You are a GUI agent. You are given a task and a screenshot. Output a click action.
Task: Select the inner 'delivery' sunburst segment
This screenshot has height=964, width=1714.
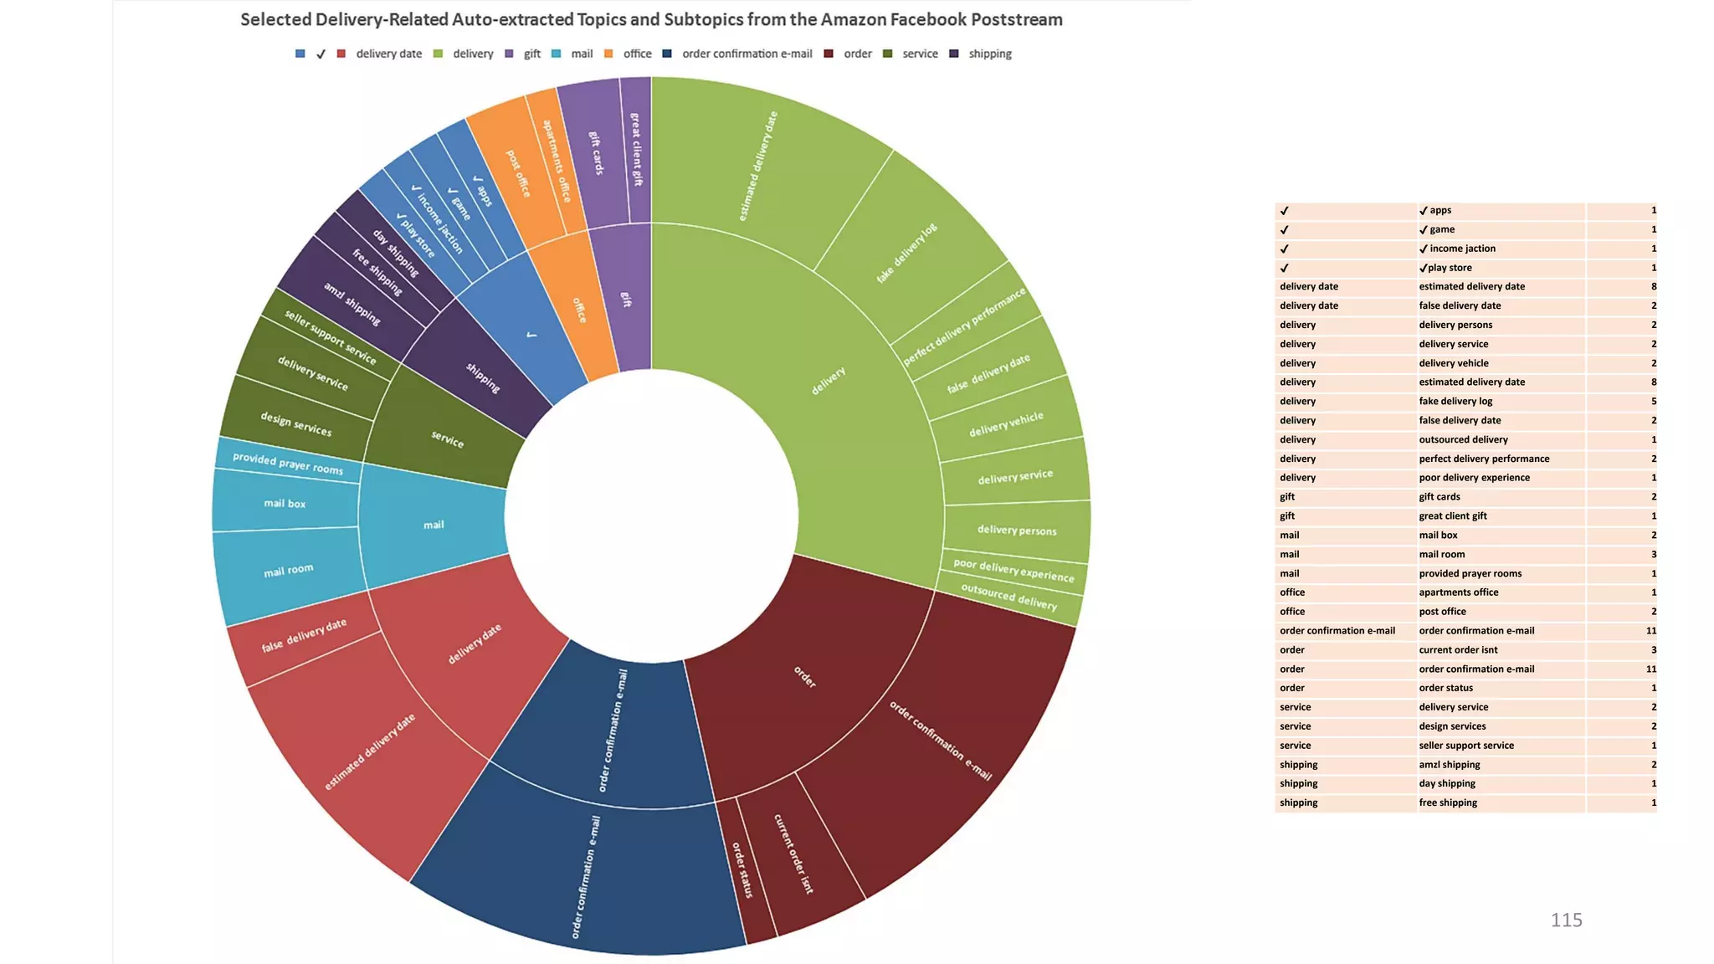pos(828,381)
